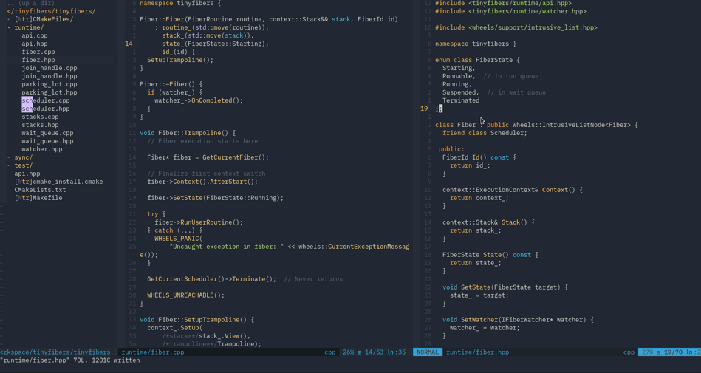
Task: Click current line number 19 in right pane
Action: [x=424, y=109]
